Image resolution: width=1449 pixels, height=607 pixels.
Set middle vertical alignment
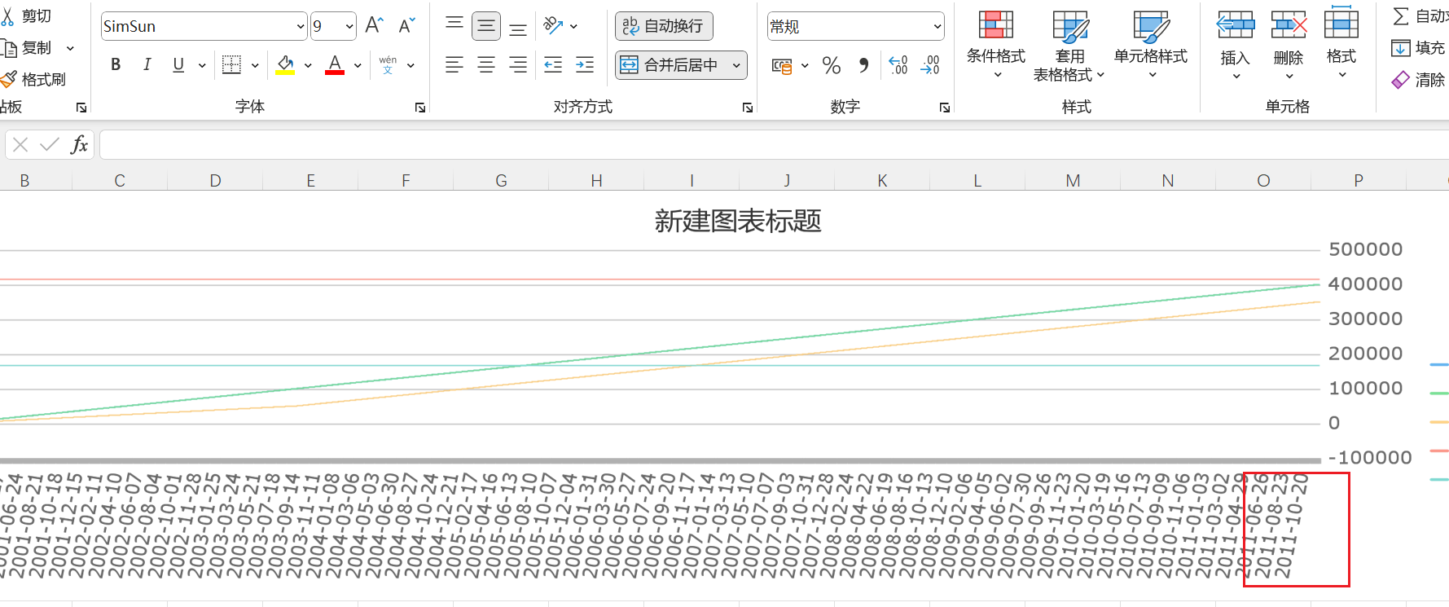tap(486, 26)
